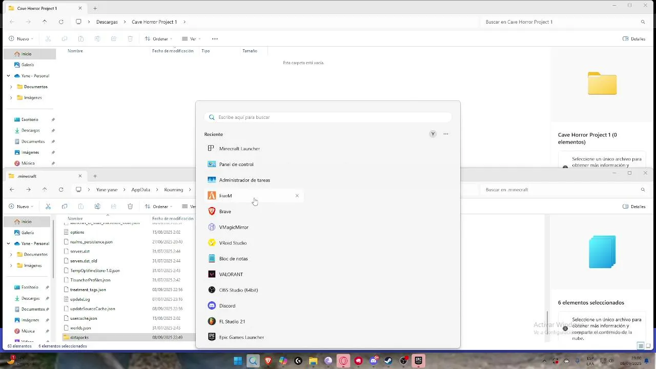Click the Rename icon in the .minecraft window toolbar
Image resolution: width=656 pixels, height=369 pixels.
[x=97, y=207]
